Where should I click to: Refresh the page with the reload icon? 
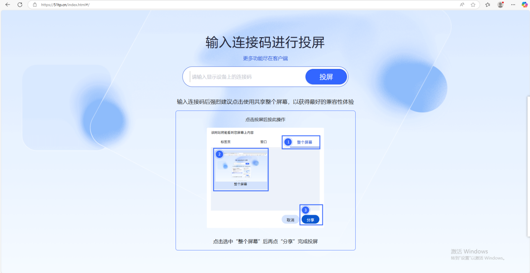(20, 5)
